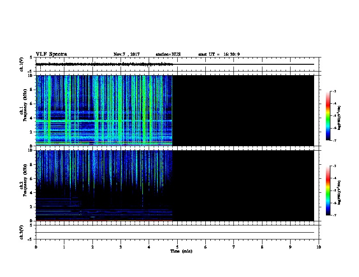Click time axis tick label "9"
Screen dimensions: 359x277
(x=290, y=247)
